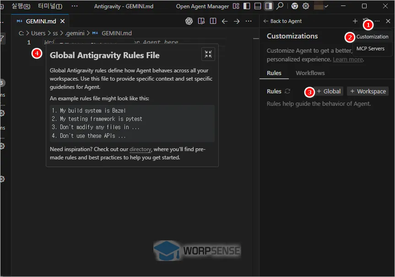The height and width of the screenshot is (277, 395).
Task: Collapse the Global Antigravity Rules File popup
Action: point(208,54)
